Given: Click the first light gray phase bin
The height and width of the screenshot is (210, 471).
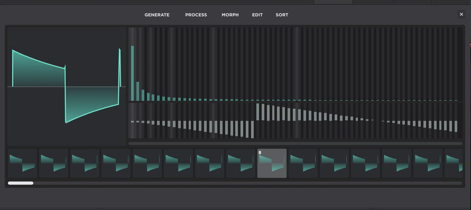Looking at the screenshot, I should (132, 122).
